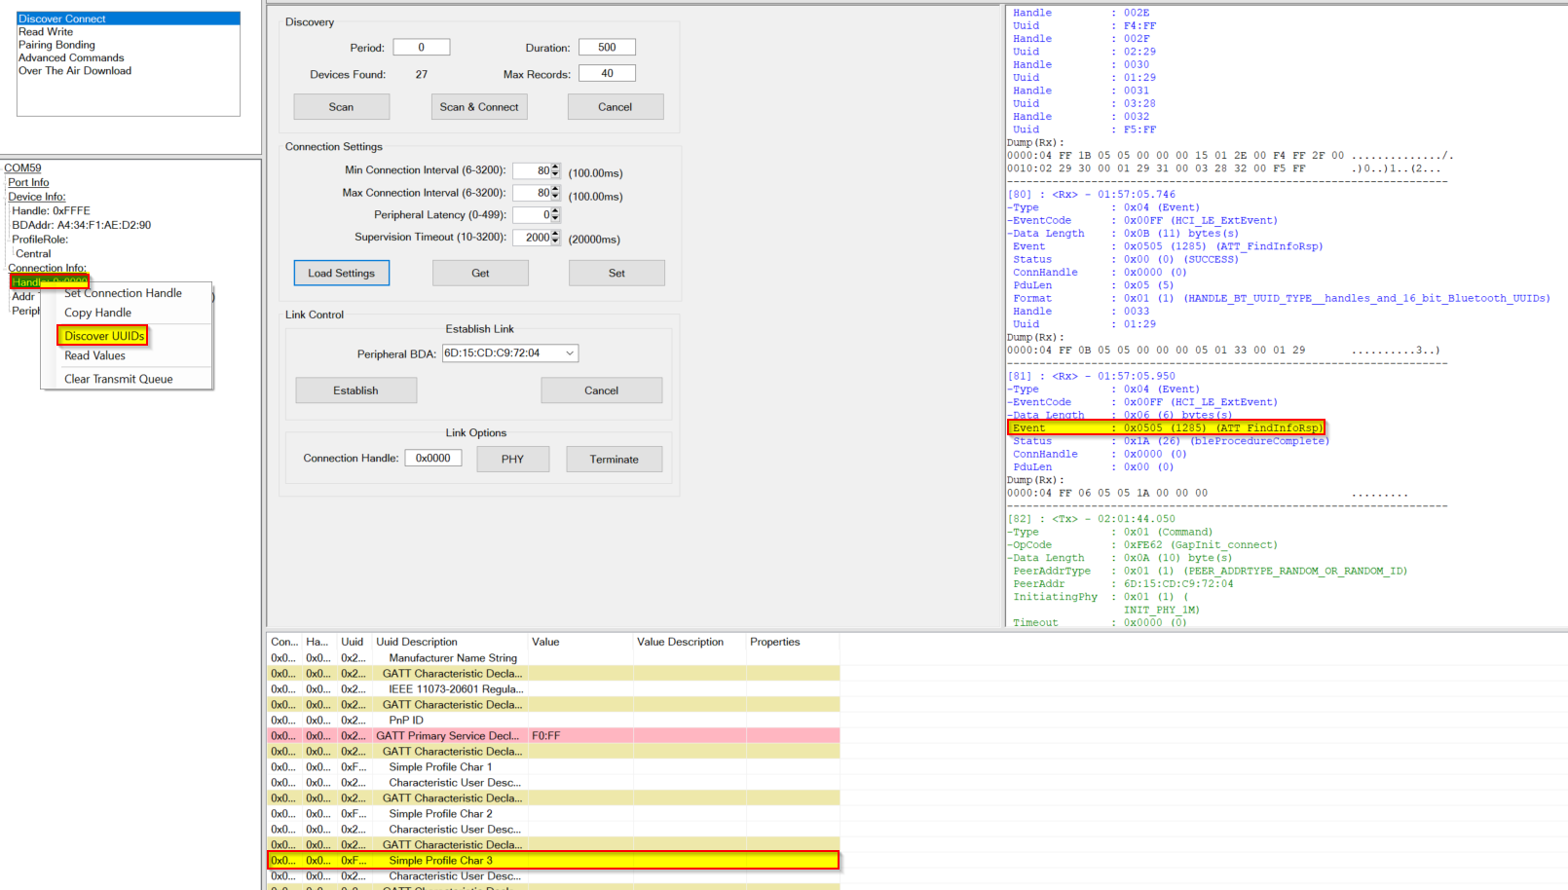
Task: Click the PHY button
Action: point(512,460)
